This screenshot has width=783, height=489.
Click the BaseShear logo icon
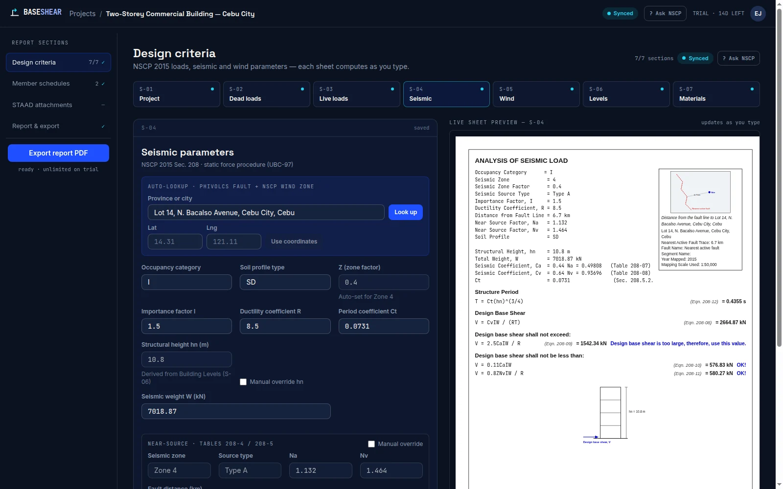click(15, 12)
